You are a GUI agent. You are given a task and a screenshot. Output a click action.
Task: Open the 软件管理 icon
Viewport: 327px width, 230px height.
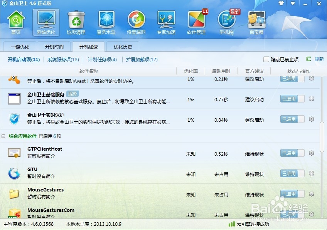pyautogui.click(x=196, y=22)
